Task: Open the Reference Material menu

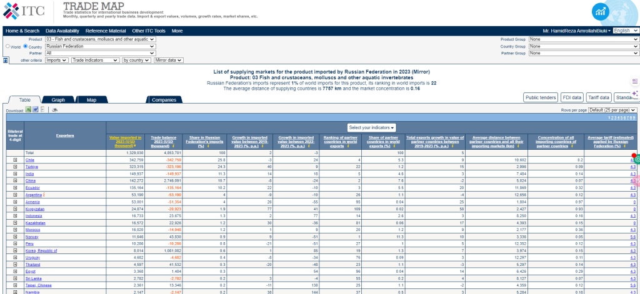Action: pyautogui.click(x=106, y=31)
